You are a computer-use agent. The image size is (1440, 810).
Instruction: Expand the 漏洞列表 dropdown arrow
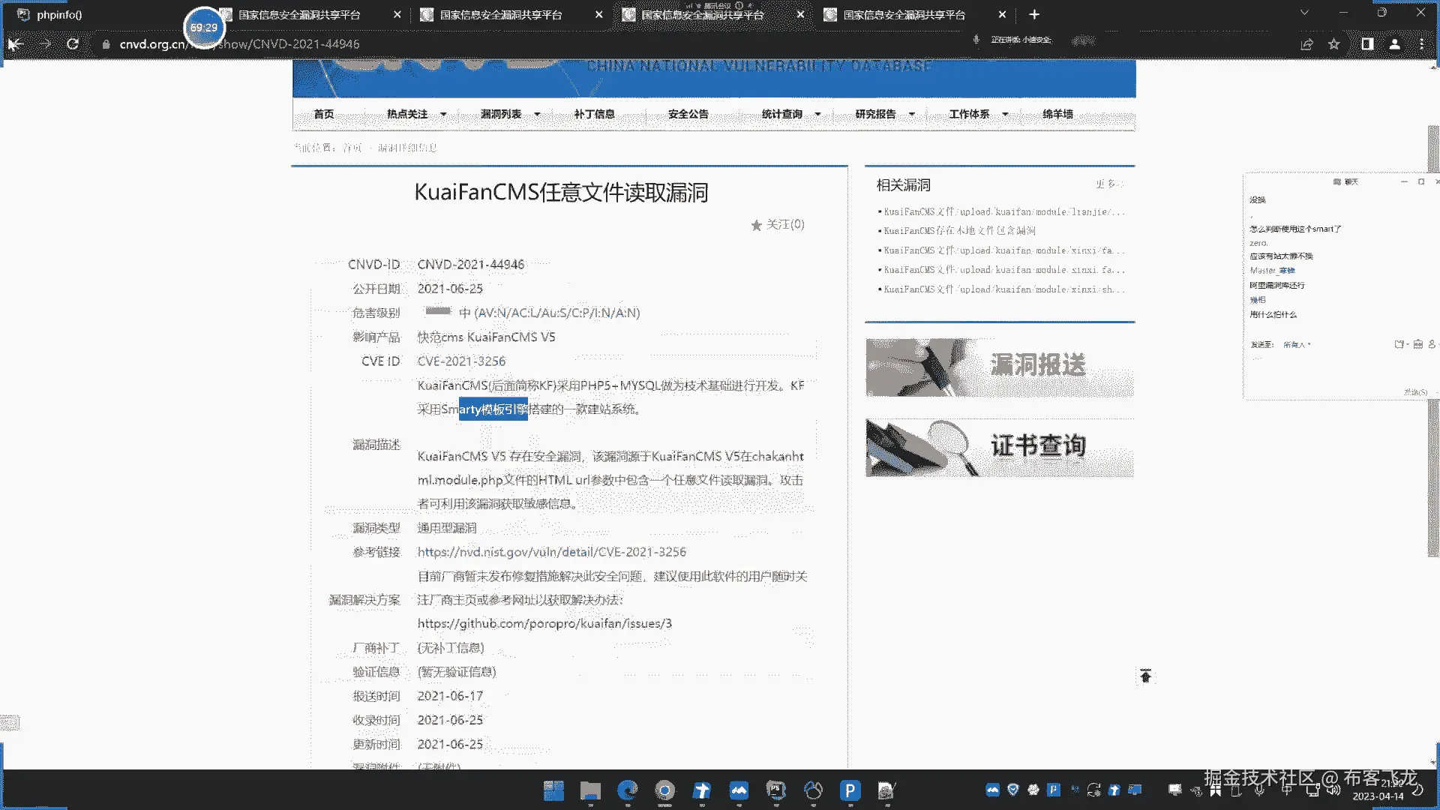point(537,115)
